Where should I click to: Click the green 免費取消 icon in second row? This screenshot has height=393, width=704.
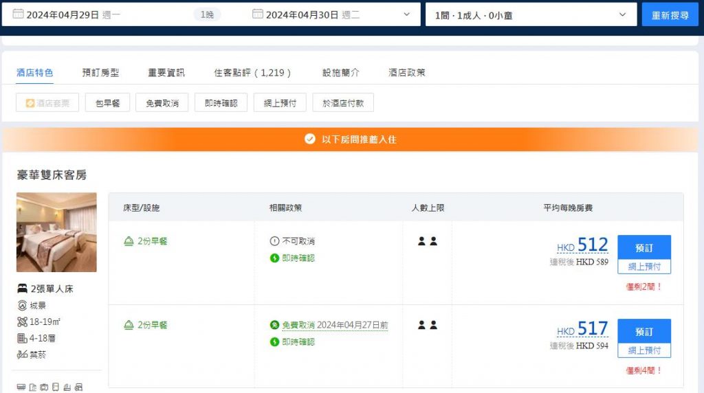(x=275, y=325)
